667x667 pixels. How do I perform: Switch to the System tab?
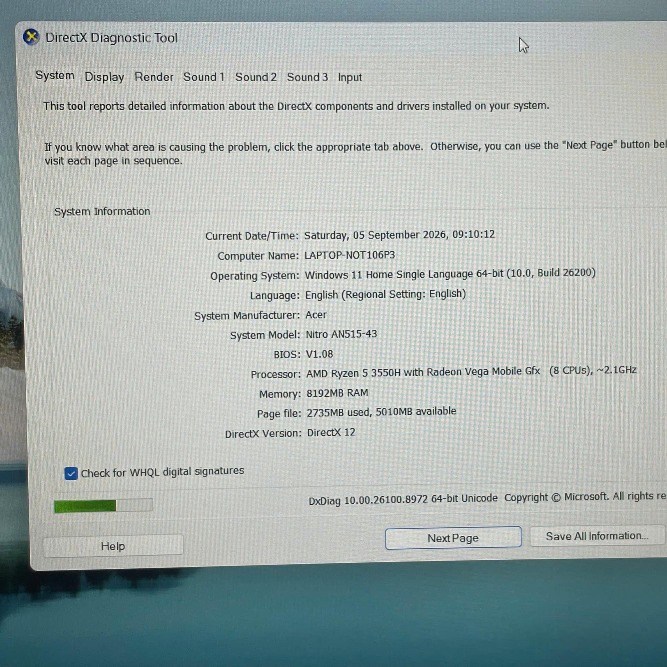point(55,75)
